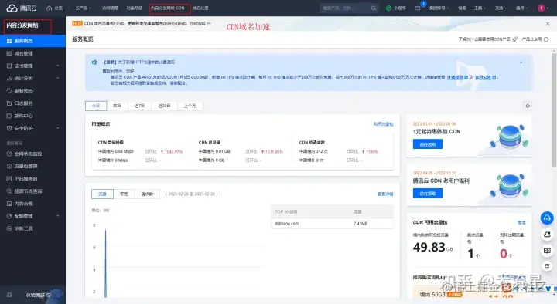The image size is (557, 304).
Task: Click the 全网状态监控 sidebar icon
Action: 9,154
